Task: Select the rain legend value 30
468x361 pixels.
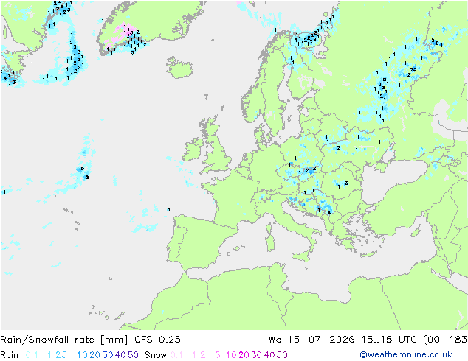Action: point(108,355)
